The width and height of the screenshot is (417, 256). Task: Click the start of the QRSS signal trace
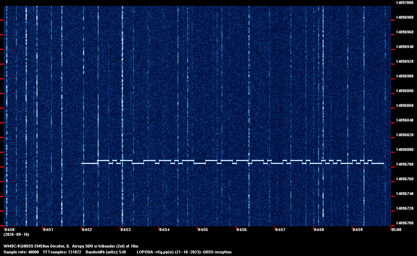pyautogui.click(x=82, y=163)
